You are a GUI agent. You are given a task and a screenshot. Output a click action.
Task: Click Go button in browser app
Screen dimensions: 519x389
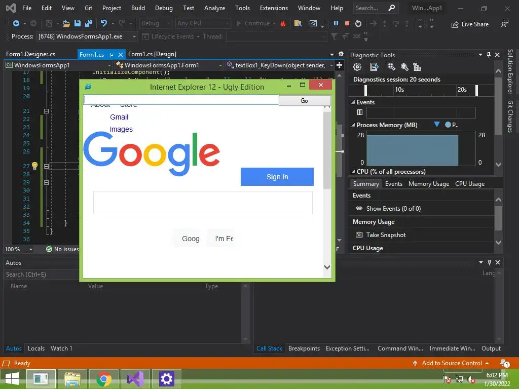(304, 101)
